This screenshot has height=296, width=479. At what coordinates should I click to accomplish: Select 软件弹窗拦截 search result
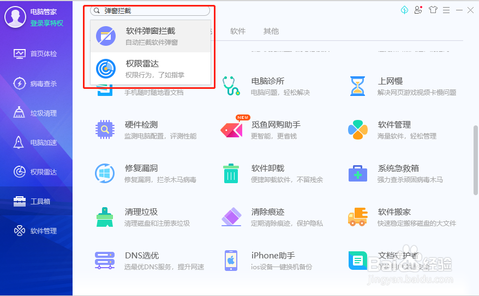(x=151, y=37)
